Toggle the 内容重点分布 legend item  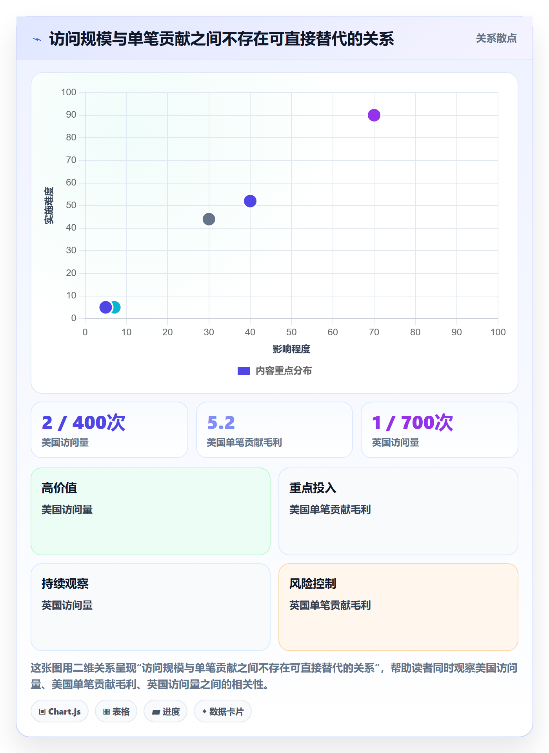274,371
